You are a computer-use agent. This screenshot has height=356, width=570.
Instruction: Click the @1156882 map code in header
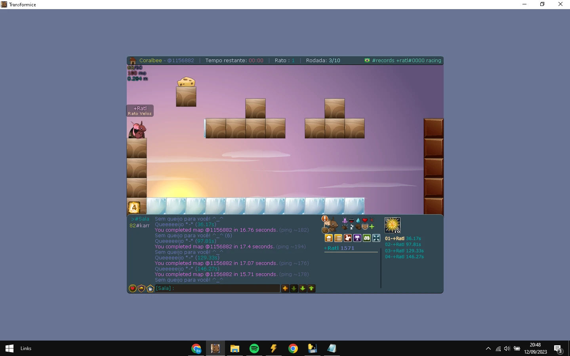click(181, 61)
